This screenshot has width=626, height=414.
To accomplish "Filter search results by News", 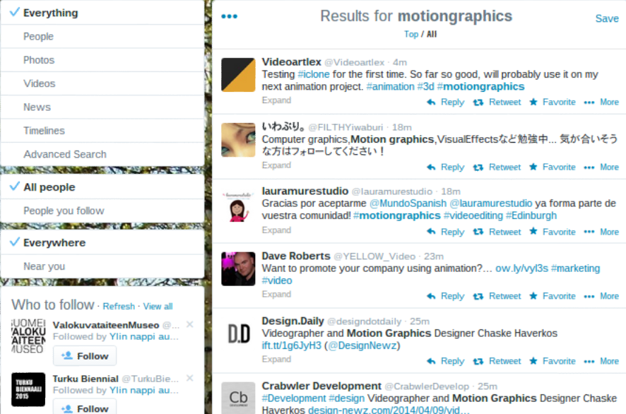I will tap(102, 107).
